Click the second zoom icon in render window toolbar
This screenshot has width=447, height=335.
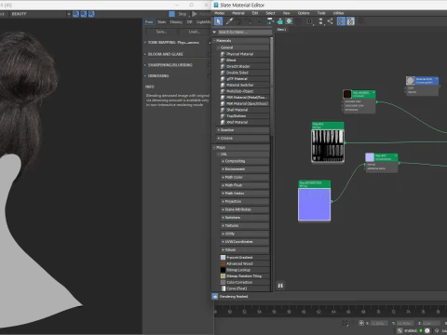click(x=84, y=14)
